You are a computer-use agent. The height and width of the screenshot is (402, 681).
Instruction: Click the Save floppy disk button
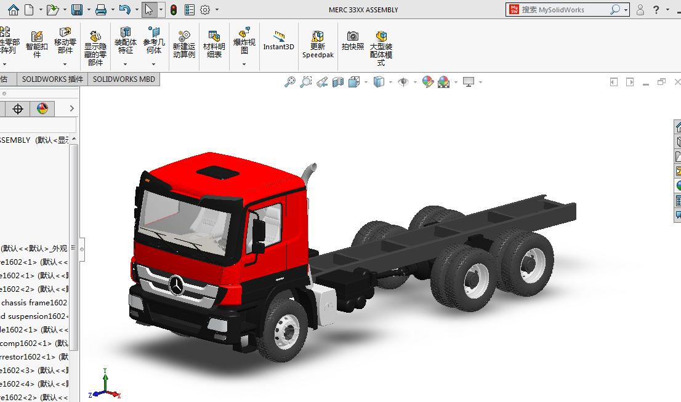coord(77,10)
